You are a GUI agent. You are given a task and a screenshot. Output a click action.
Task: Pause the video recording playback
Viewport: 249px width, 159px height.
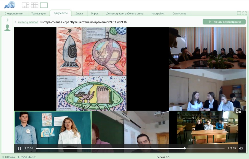click(20, 148)
